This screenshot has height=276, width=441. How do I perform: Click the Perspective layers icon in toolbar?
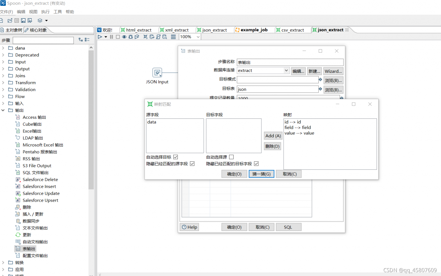[x=40, y=21]
